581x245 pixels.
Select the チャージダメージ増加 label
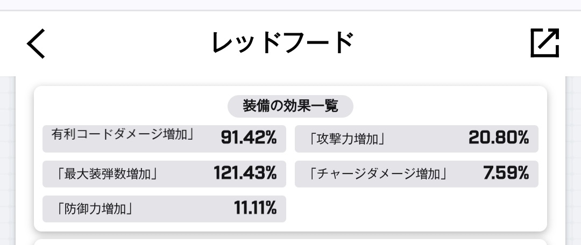(x=378, y=174)
